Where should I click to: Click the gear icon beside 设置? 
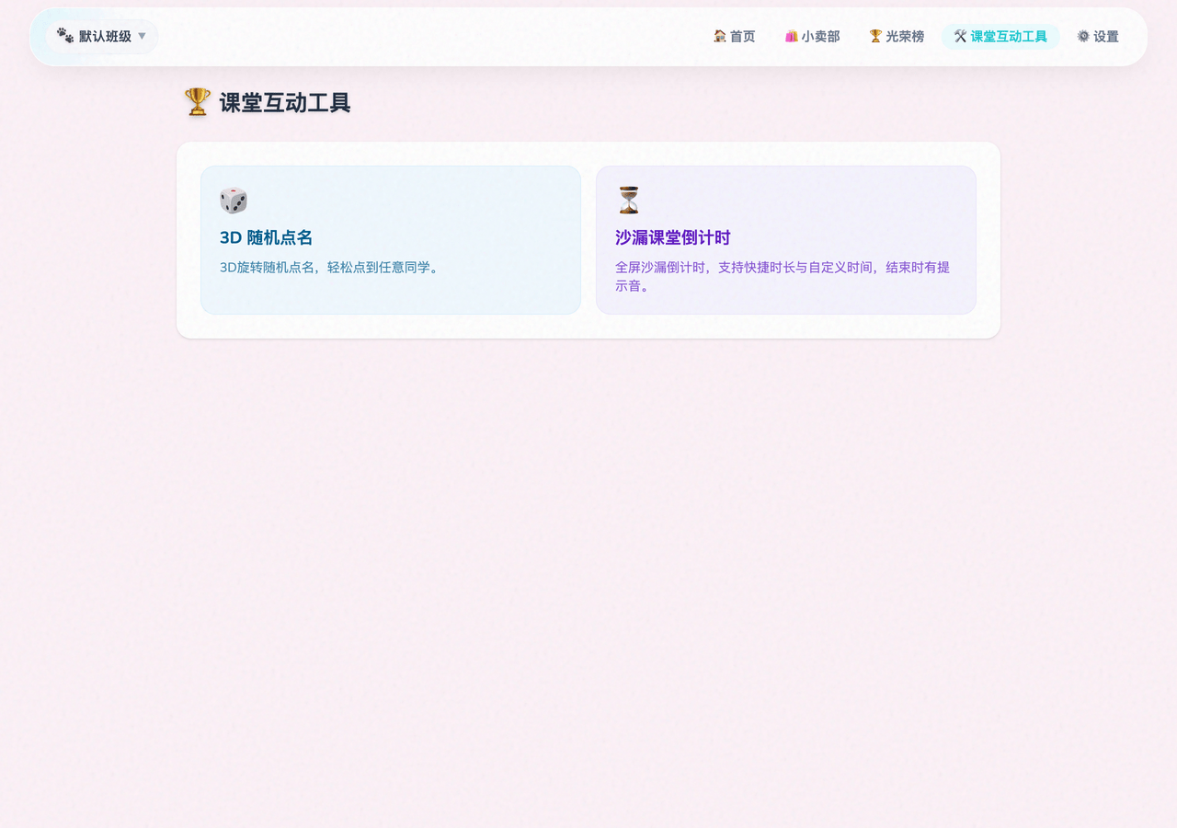point(1083,36)
